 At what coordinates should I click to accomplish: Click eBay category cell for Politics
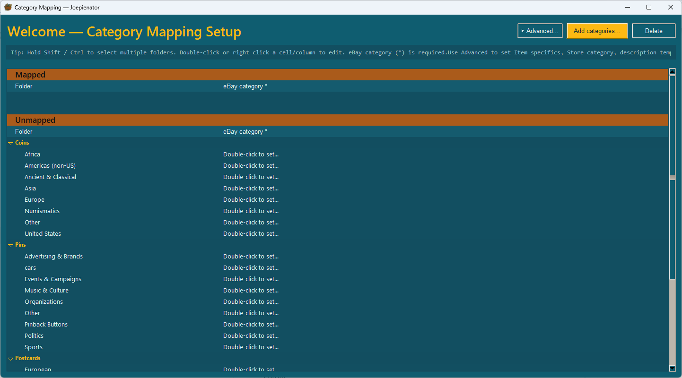(x=251, y=336)
